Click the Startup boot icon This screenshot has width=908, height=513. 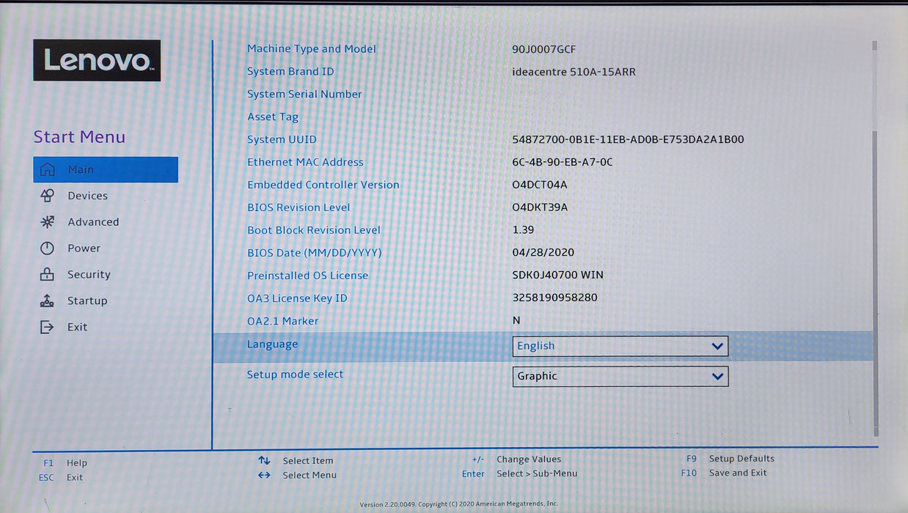(47, 301)
